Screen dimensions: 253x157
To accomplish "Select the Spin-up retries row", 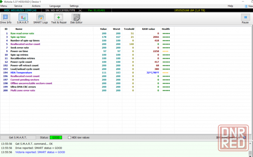I will click(x=87, y=55).
